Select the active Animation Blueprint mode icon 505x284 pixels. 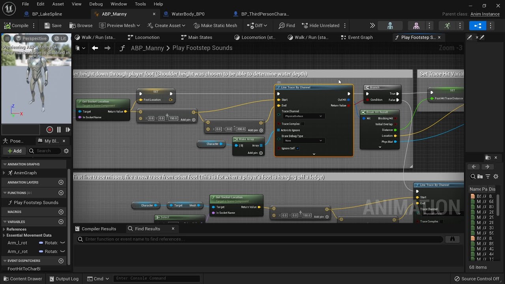point(478,26)
